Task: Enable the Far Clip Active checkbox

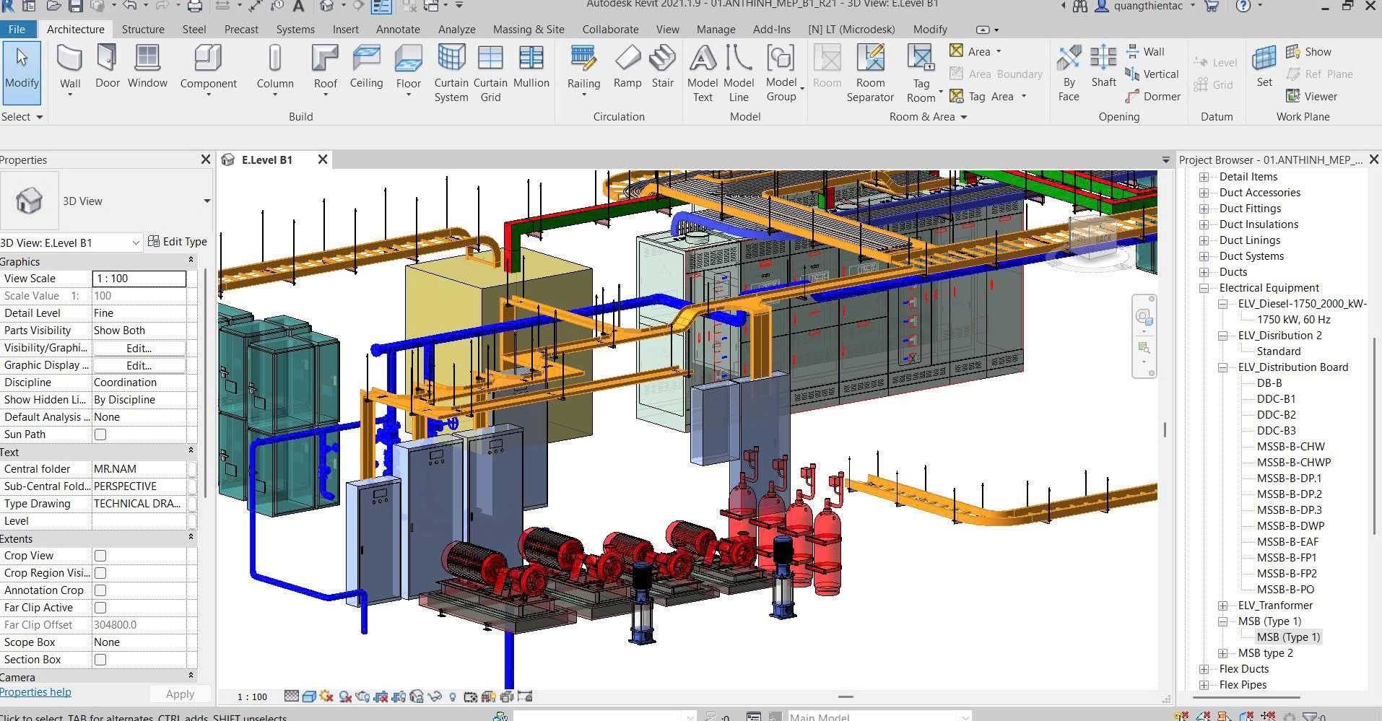Action: pos(100,608)
